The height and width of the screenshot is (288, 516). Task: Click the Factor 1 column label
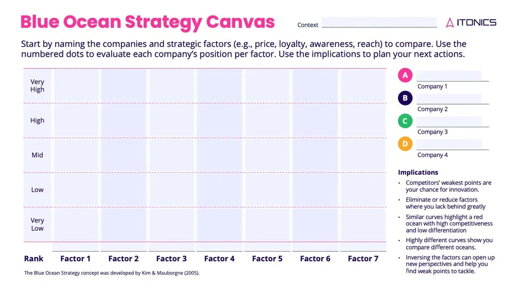pyautogui.click(x=75, y=259)
